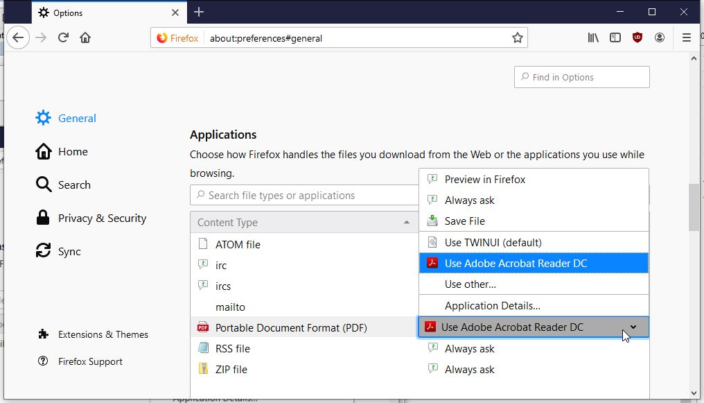Image resolution: width=704 pixels, height=403 pixels.
Task: Click the vertical scrollbar thumb
Action: (x=694, y=207)
